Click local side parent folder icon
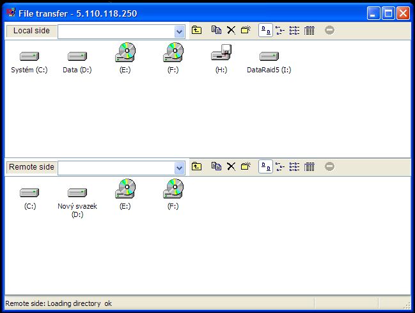Viewport: 415px width, 313px height. pos(197,30)
